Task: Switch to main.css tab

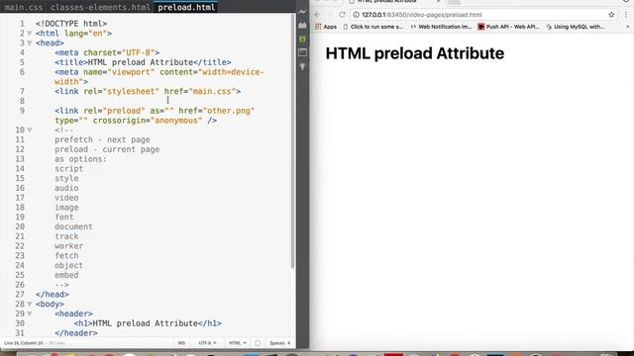Action: click(x=24, y=7)
